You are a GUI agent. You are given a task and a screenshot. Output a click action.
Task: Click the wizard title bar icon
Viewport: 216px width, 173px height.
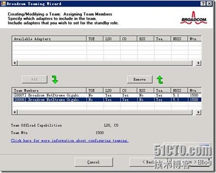pos(3,4)
